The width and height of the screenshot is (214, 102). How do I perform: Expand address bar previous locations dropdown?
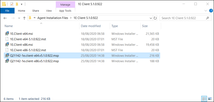151,18
